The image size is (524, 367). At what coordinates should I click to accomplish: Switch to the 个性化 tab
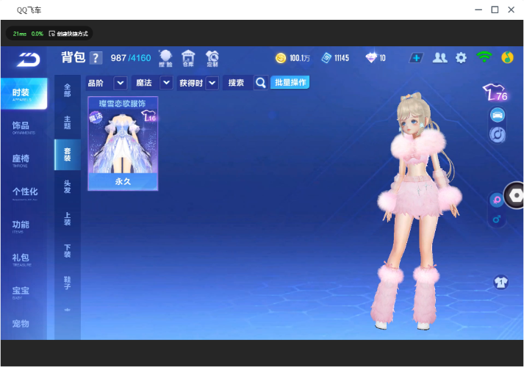click(24, 193)
